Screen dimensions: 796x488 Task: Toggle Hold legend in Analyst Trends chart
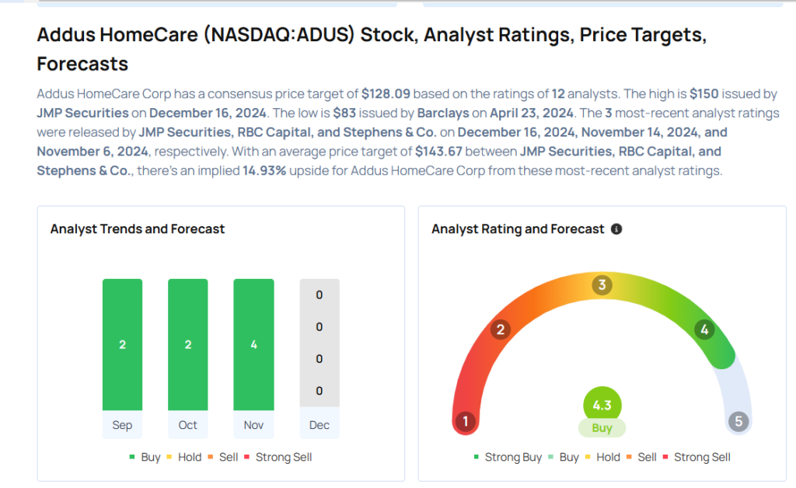point(183,457)
